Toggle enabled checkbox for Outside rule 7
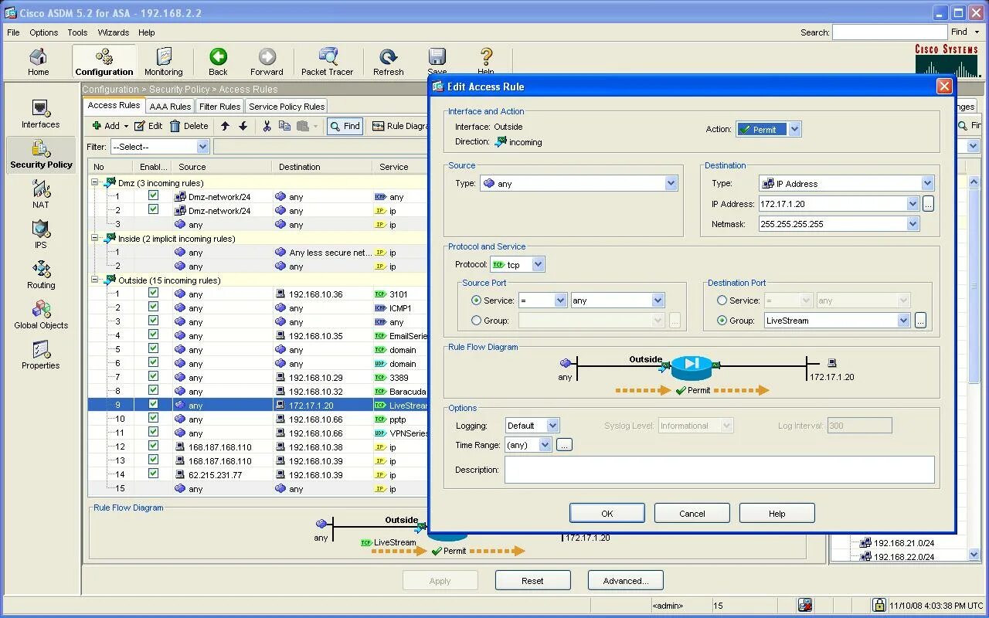 pyautogui.click(x=153, y=377)
